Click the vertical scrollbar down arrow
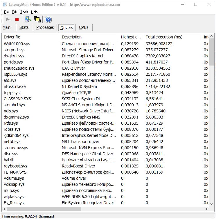Image resolution: width=216 pixels, height=219 pixels. [x=212, y=204]
